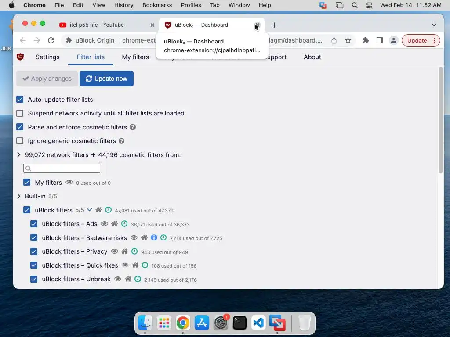The width and height of the screenshot is (450, 337).
Task: Uncheck uBlock filters – Unbreak checkbox
Action: (x=33, y=279)
